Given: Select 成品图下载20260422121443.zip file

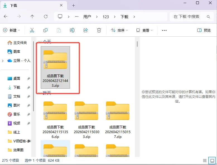Looking at the screenshot, I should [x=55, y=67].
